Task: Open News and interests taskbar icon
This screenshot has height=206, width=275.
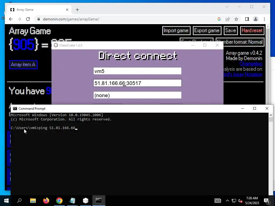Action: tap(218, 201)
